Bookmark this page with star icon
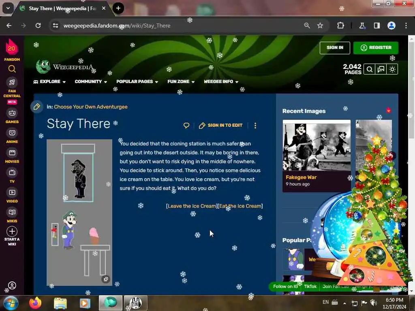 coord(320,26)
